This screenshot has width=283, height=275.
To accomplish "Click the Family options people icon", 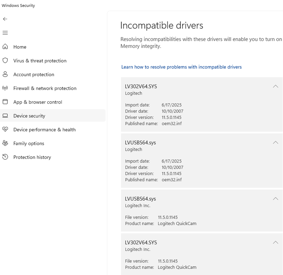I will [5, 143].
